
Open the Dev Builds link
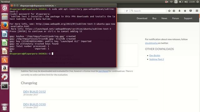[155, 55]
